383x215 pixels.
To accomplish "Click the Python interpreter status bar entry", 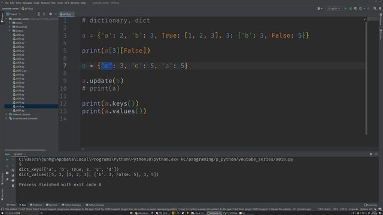I will point(366,209).
